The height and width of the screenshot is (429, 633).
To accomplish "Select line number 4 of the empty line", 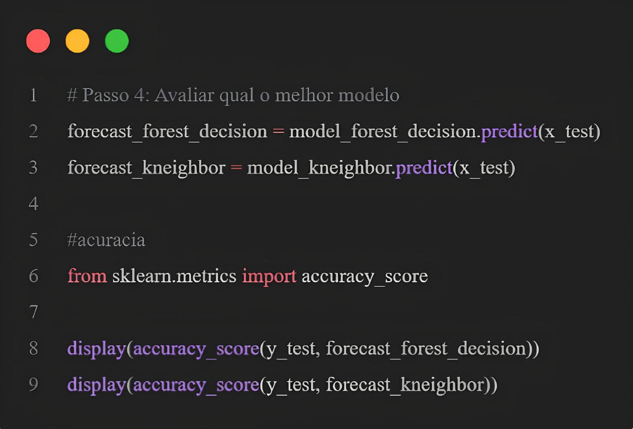I will tap(34, 203).
